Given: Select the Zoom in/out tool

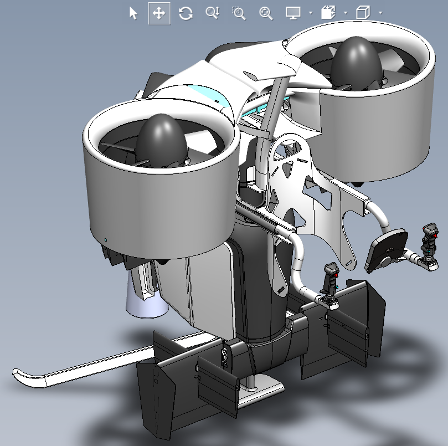Looking at the screenshot, I should coord(212,13).
